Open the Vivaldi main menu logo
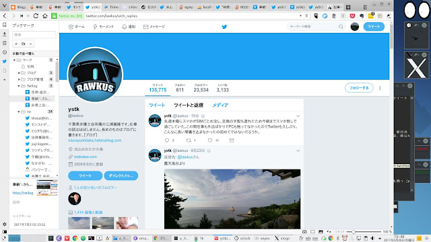The image size is (431, 242). [x=5, y=6]
